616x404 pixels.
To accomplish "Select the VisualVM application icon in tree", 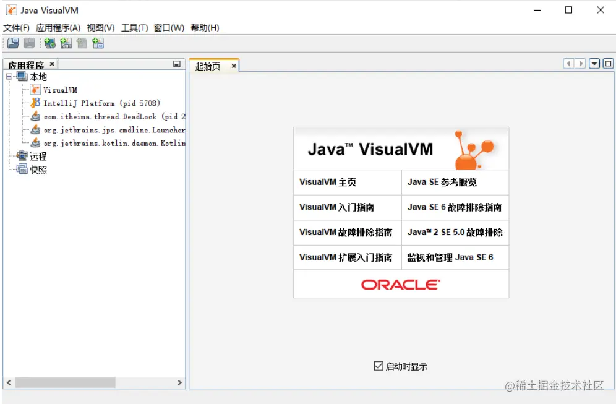I will 35,90.
